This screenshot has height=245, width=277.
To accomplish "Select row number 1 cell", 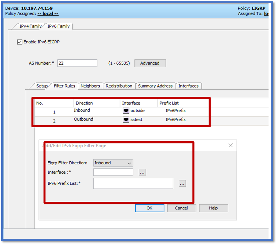I will click(x=54, y=112).
